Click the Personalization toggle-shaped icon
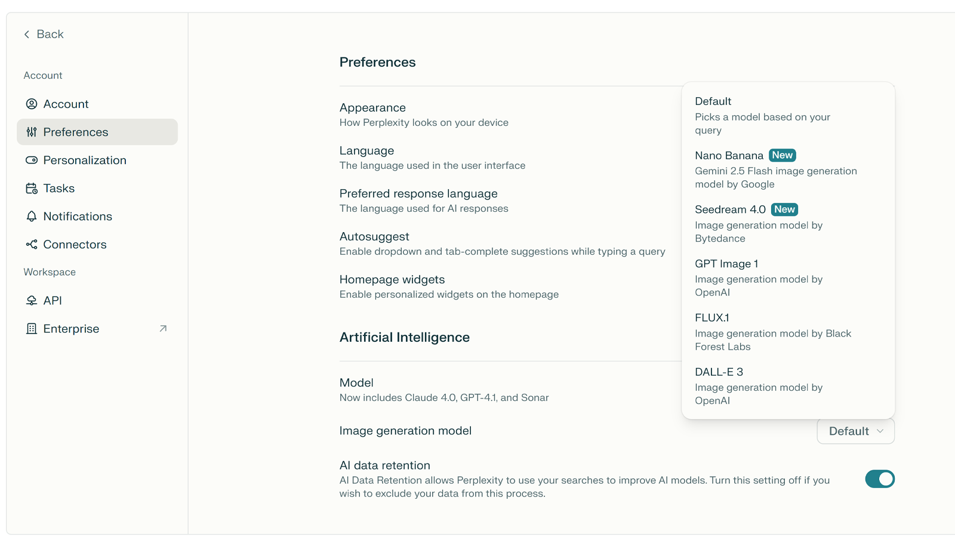Viewport: 955px width, 537px height. (32, 160)
